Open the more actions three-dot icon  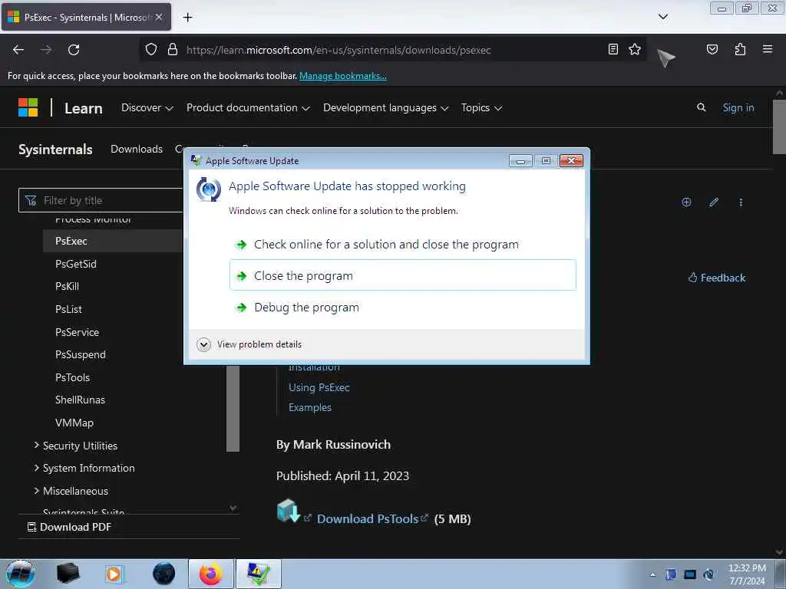[741, 202]
